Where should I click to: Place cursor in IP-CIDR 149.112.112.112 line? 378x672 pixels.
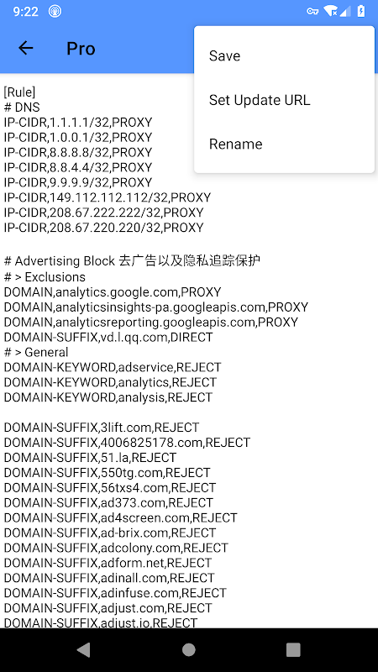108,197
